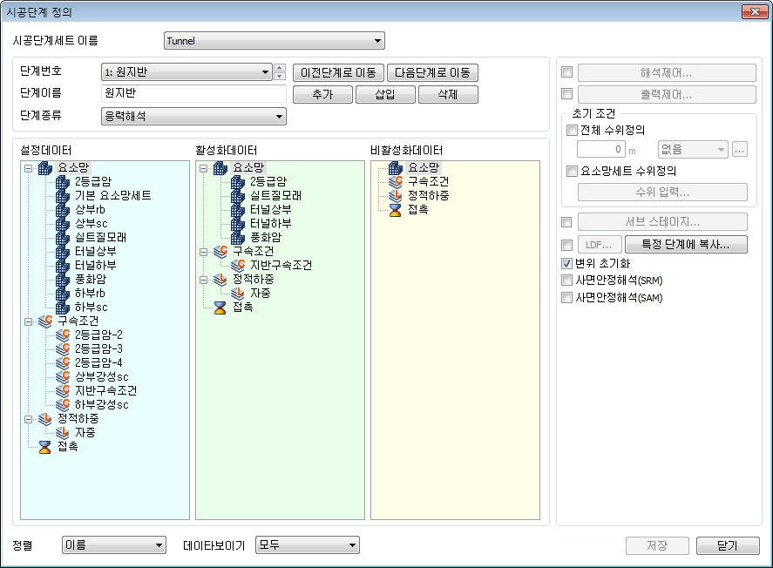Click the 단계이름 input field
The image size is (773, 568).
point(193,93)
